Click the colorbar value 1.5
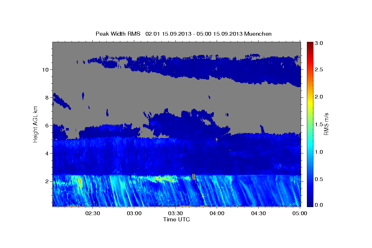 coord(319,124)
